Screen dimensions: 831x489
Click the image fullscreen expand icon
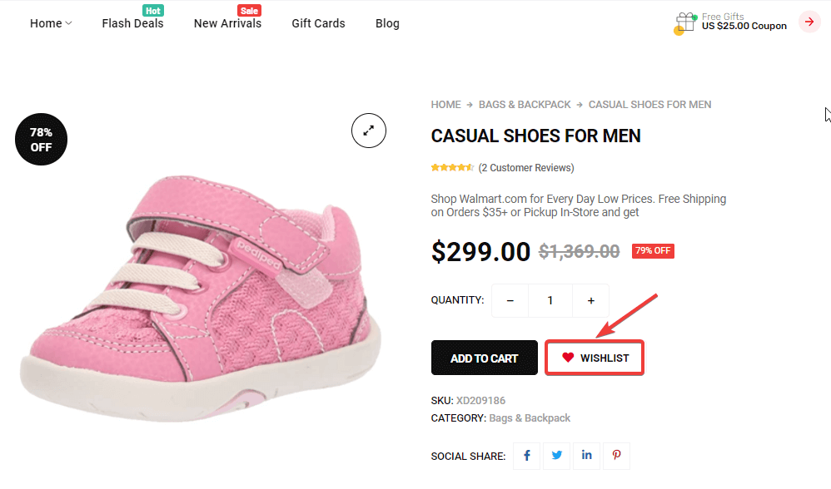pos(369,130)
